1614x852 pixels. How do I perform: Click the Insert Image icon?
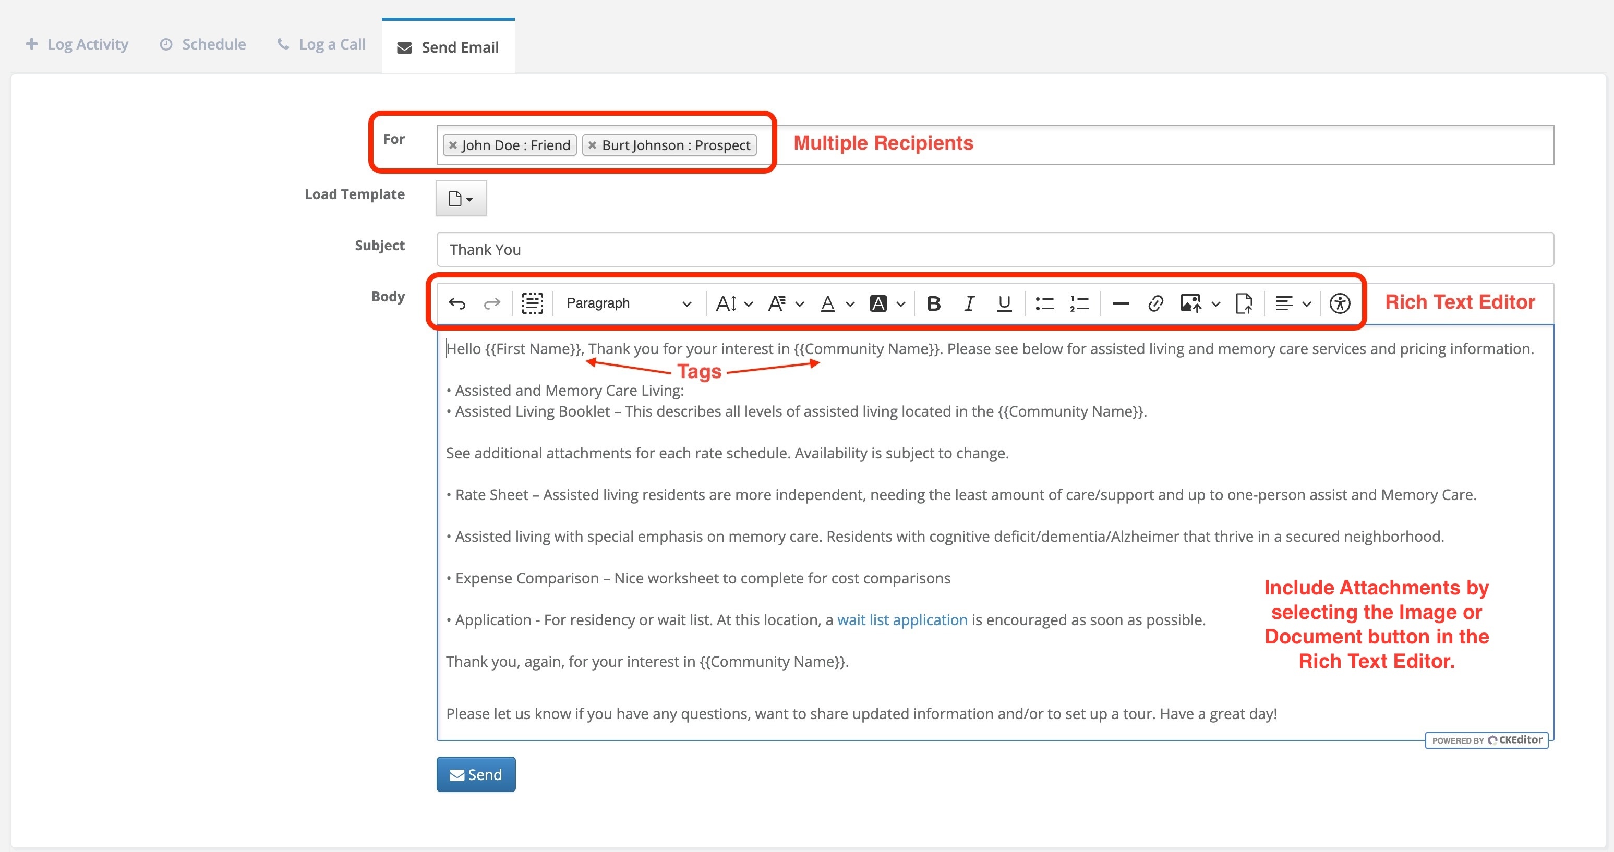point(1190,304)
